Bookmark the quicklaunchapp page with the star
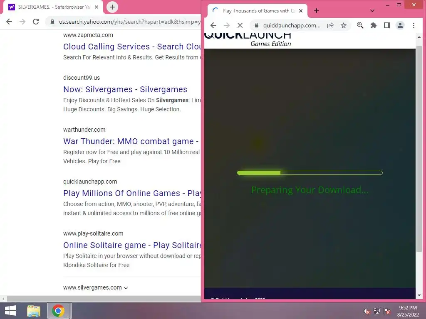426x319 pixels. click(344, 25)
